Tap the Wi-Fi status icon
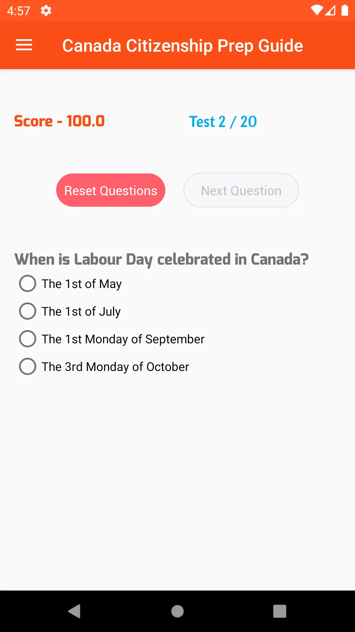355x632 pixels. [x=317, y=11]
